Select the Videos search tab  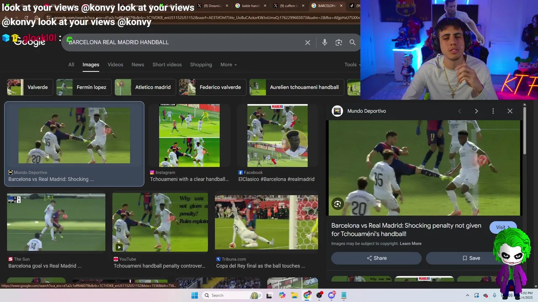[x=115, y=65]
